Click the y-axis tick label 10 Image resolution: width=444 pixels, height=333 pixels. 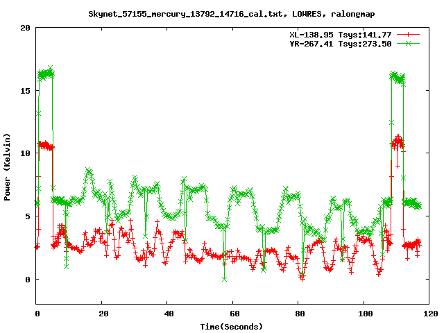coord(25,153)
